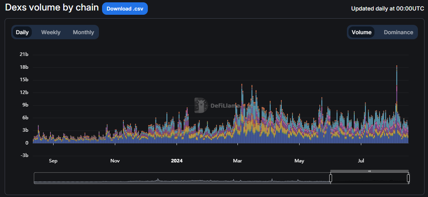Click the "-3b" y-axis label
This screenshot has height=197, width=428.
click(x=24, y=155)
